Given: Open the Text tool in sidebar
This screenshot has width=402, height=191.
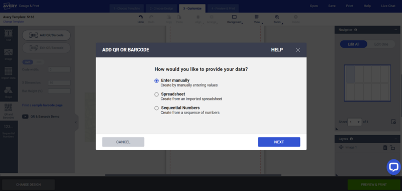Looking at the screenshot, I should pos(9,35).
